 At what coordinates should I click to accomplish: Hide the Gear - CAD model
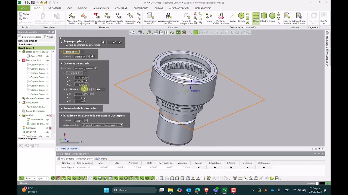(x=48, y=56)
